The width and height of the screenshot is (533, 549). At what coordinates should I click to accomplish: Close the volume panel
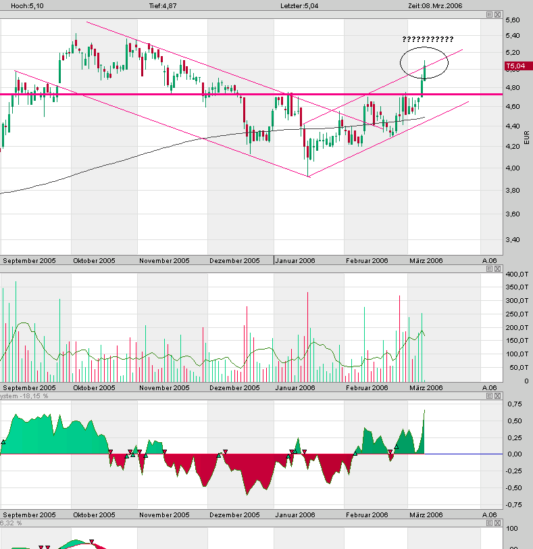(498, 268)
